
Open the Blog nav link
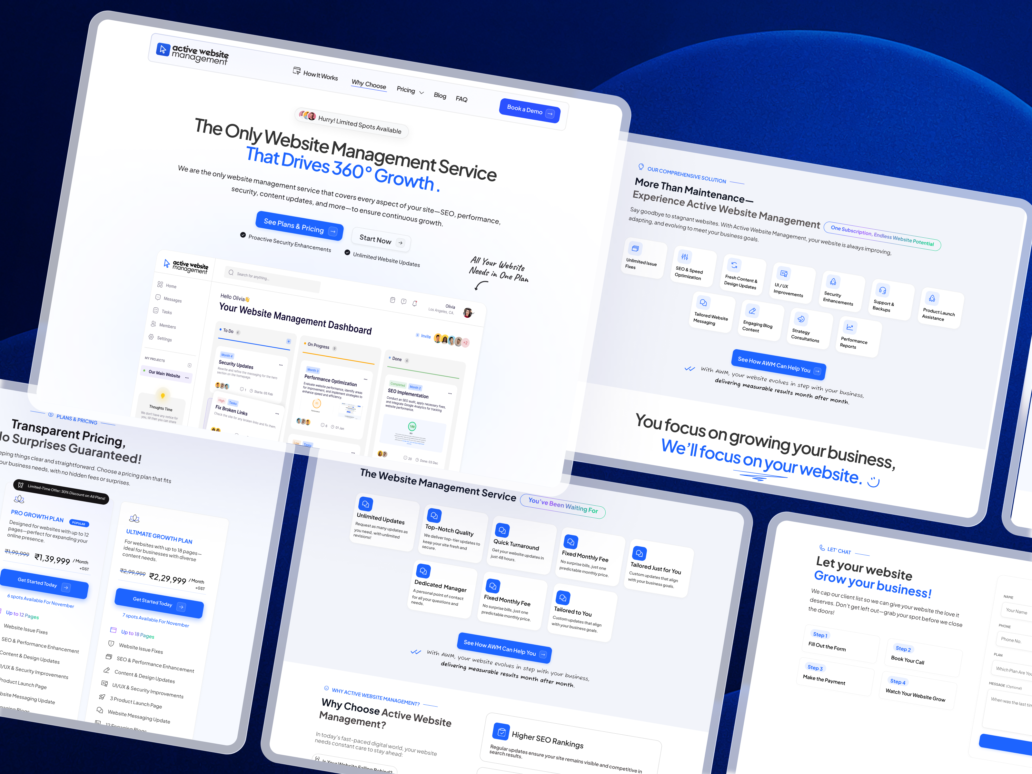[x=440, y=95]
